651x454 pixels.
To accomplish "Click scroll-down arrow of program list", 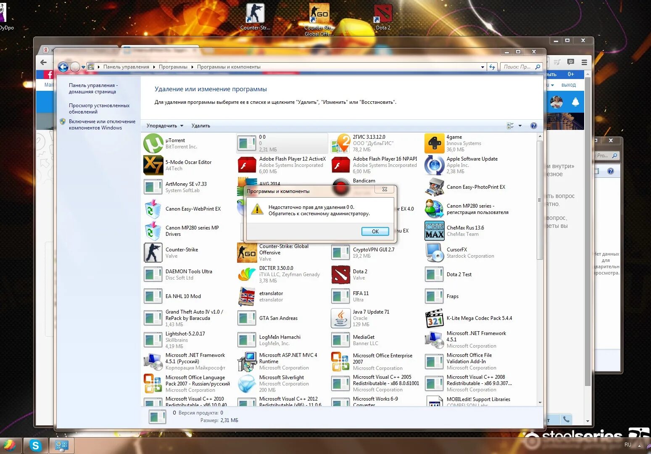I will pos(540,402).
